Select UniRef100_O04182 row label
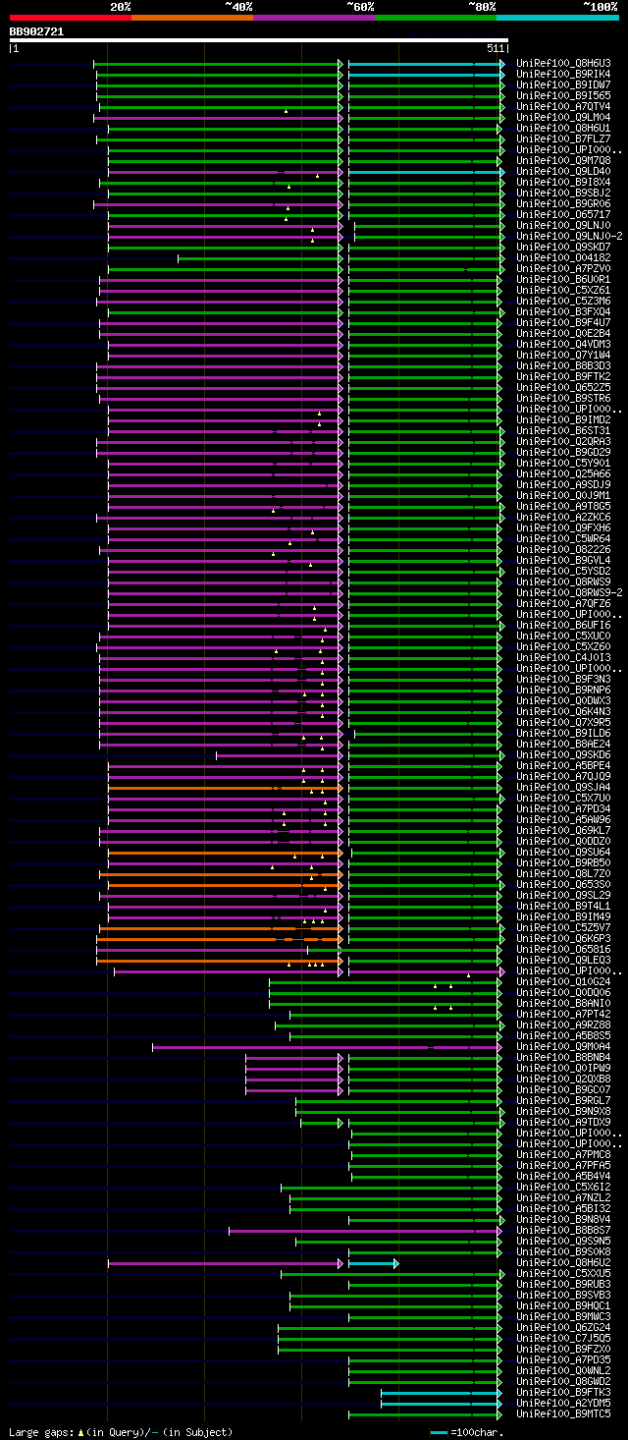This screenshot has height=1440, width=628. 563,257
